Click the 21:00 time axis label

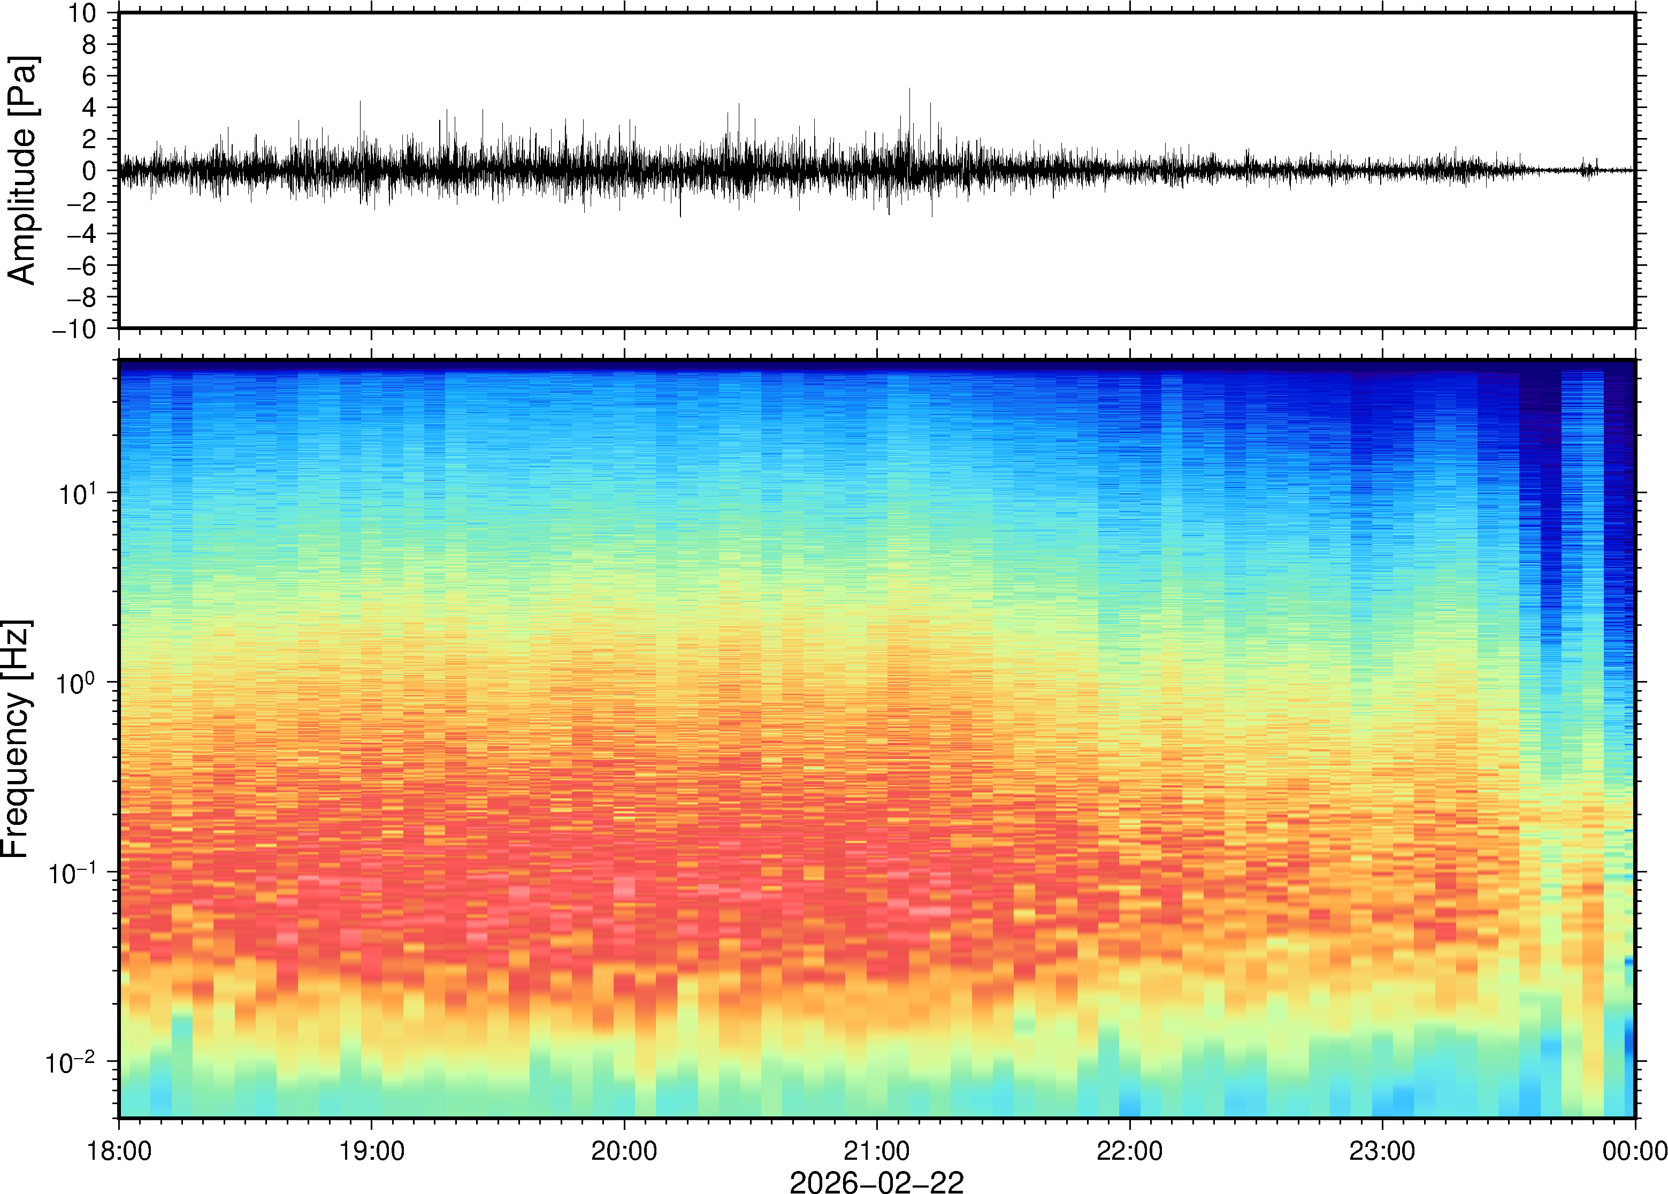pyautogui.click(x=876, y=1151)
